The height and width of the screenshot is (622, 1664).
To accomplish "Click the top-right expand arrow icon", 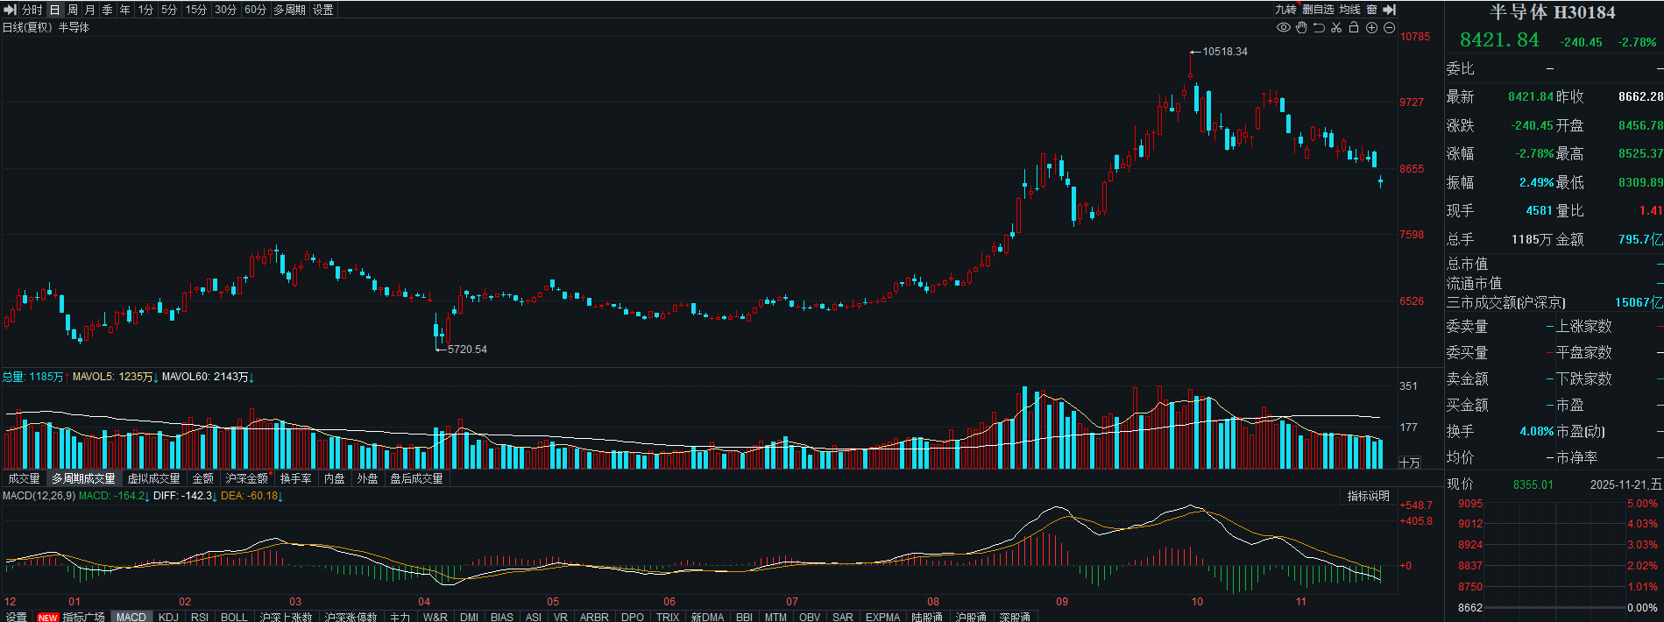I will pyautogui.click(x=1389, y=10).
